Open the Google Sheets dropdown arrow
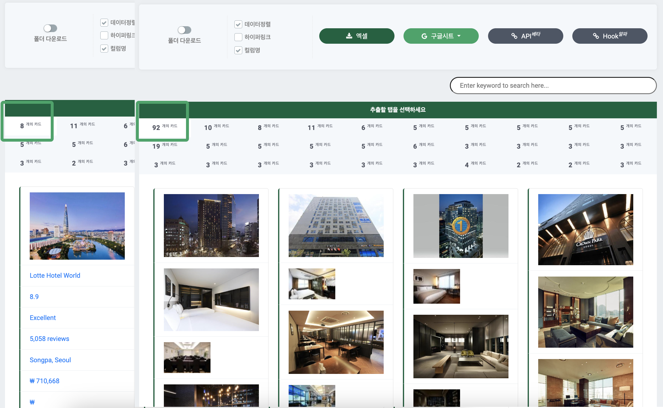663x408 pixels. point(459,36)
